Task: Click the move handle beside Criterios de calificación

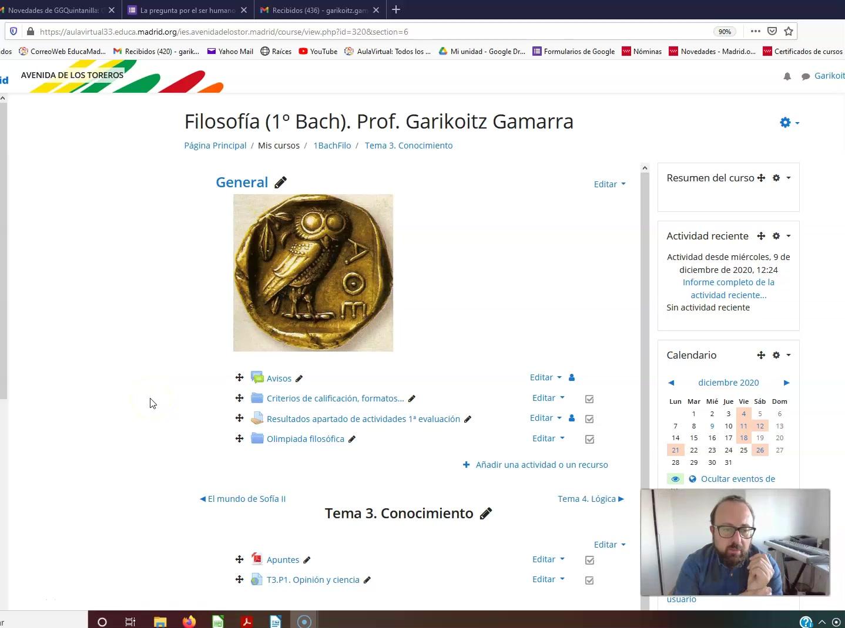Action: tap(239, 398)
